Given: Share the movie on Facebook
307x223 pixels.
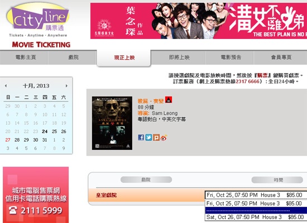Looking at the screenshot, I should [x=141, y=137].
